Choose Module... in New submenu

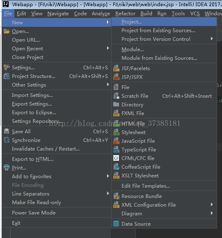click(x=164, y=49)
